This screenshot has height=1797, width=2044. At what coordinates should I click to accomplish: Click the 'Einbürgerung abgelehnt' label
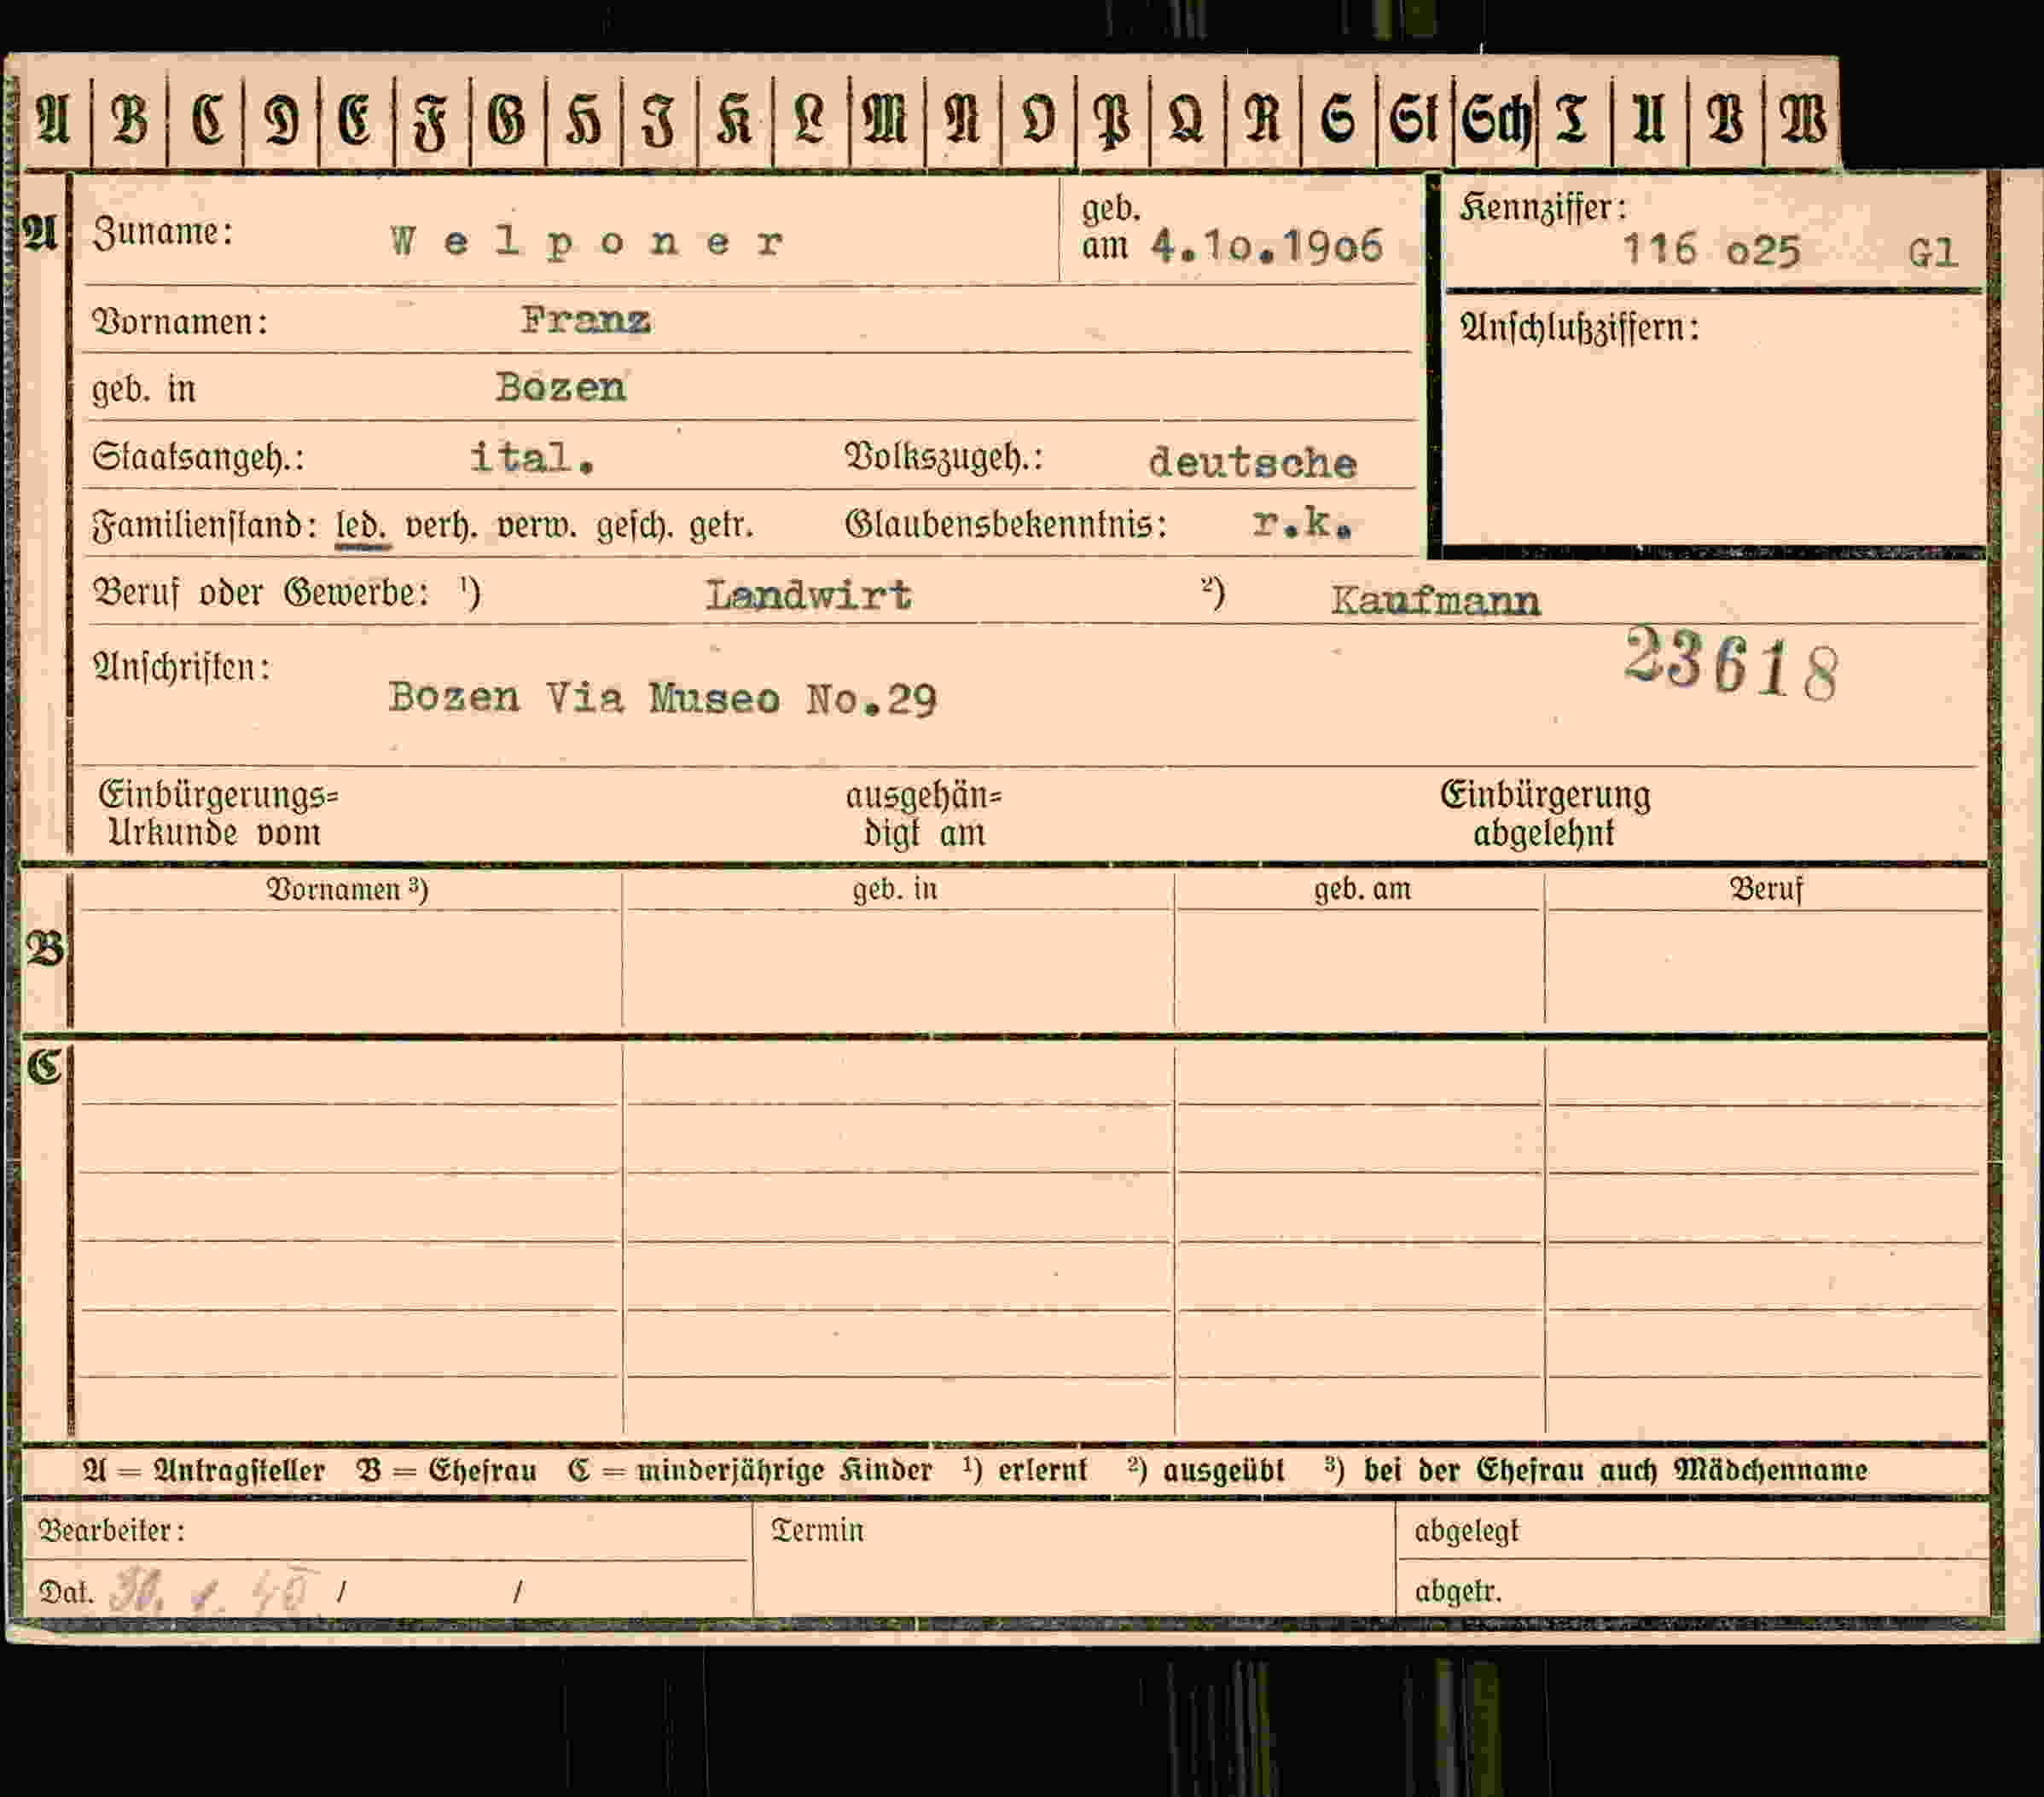click(1545, 814)
